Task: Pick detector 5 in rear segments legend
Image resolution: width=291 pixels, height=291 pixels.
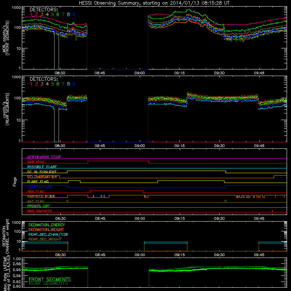Action: (52, 84)
